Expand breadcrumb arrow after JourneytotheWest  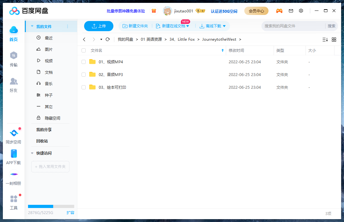tap(240, 39)
